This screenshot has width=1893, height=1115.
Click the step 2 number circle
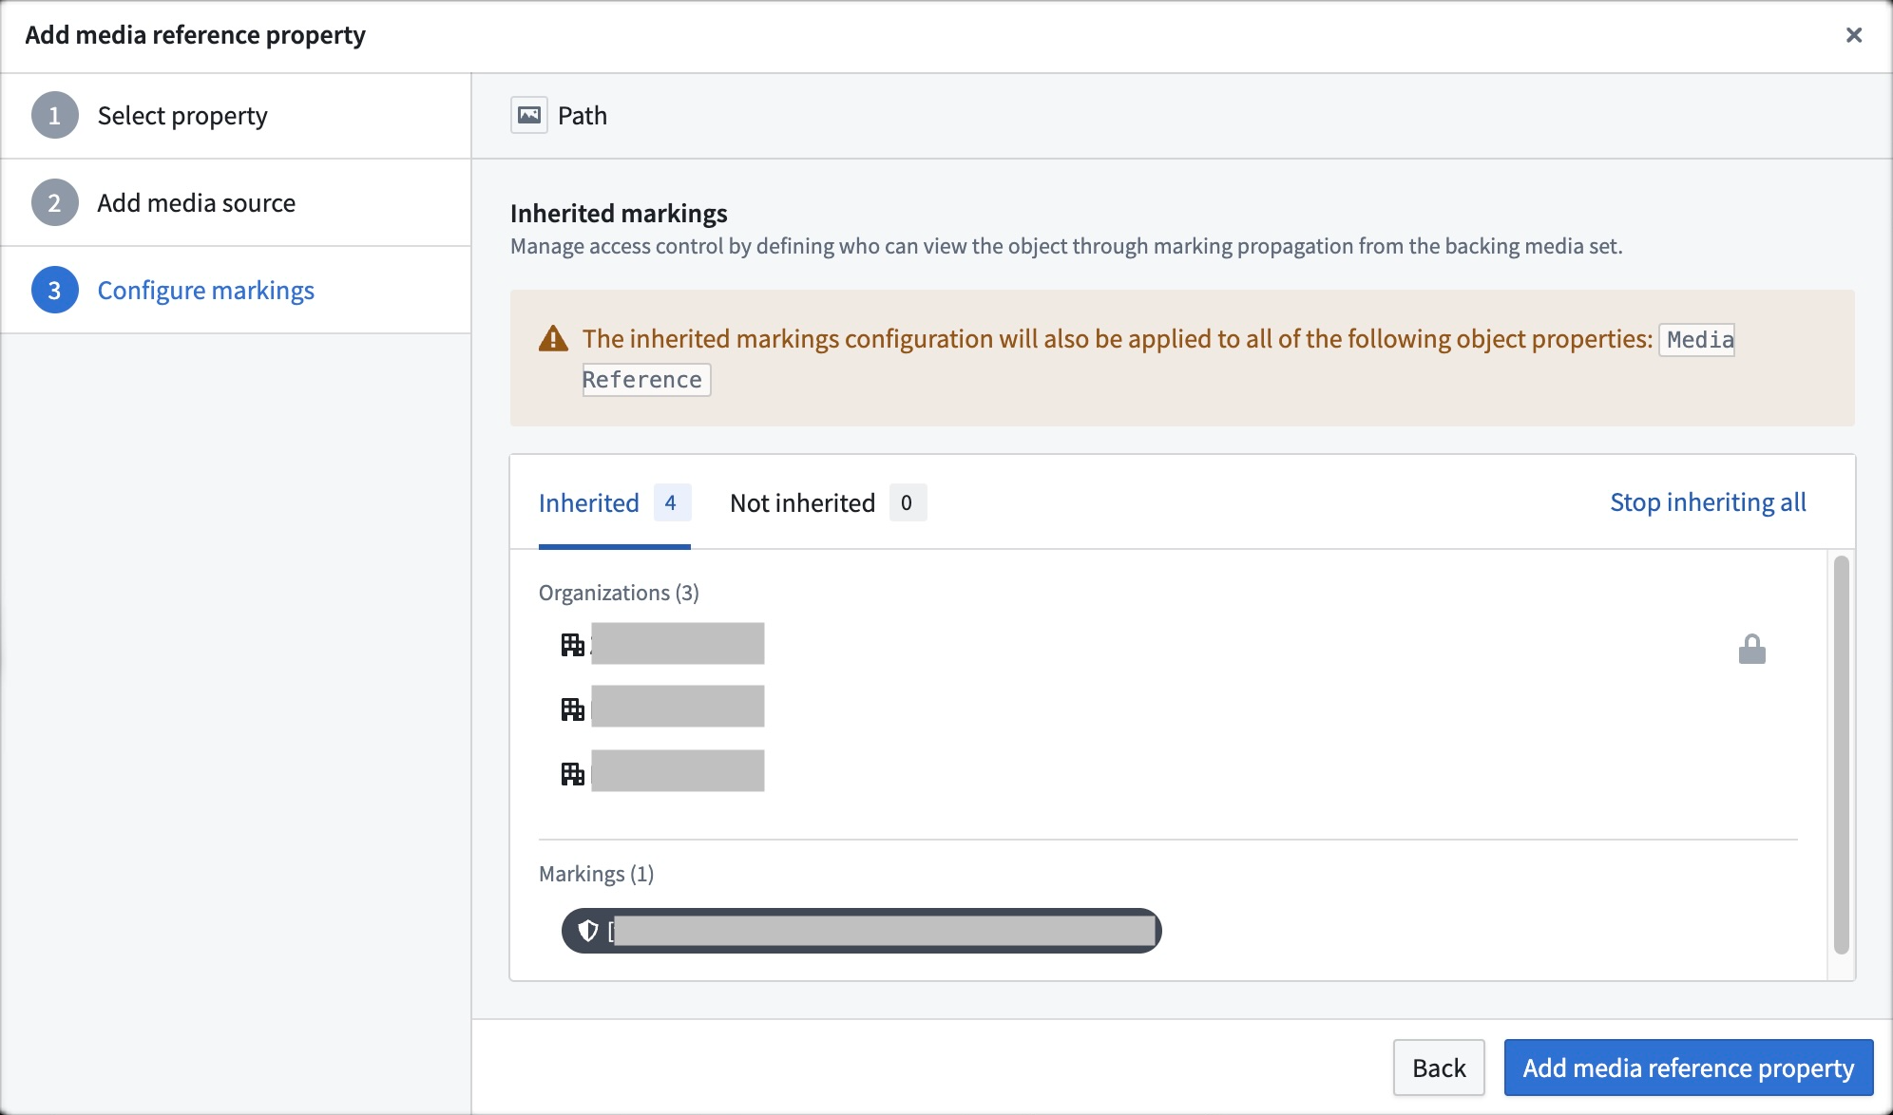point(54,203)
